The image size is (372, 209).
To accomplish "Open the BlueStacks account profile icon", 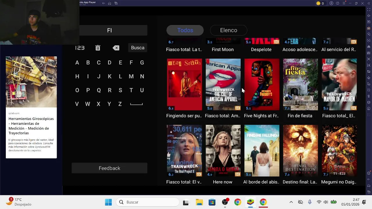I will pos(331,3).
